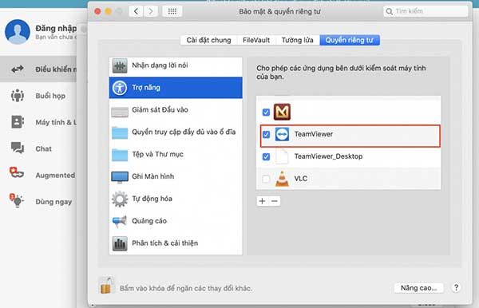Image resolution: width=479 pixels, height=308 pixels.
Task: Click the M app icon in the list
Action: 282,112
